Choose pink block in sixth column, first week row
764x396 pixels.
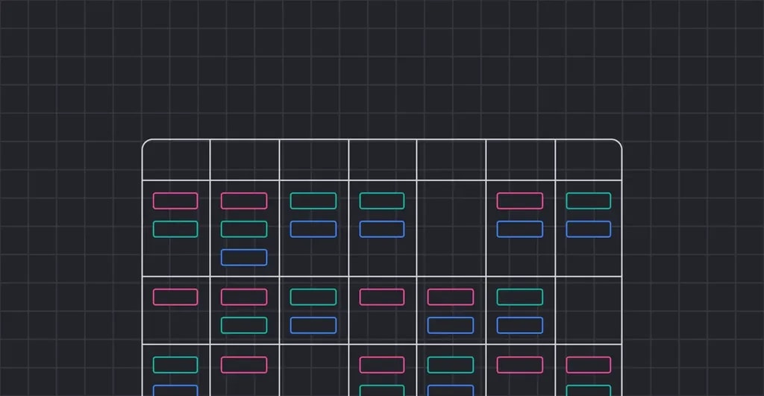point(520,201)
